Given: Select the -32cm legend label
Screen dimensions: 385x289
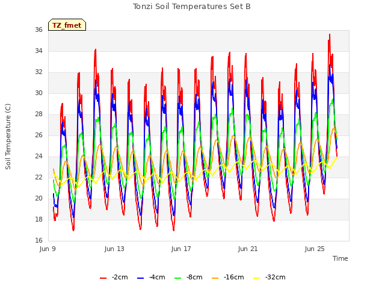Looking at the screenshot, I should (x=275, y=277).
